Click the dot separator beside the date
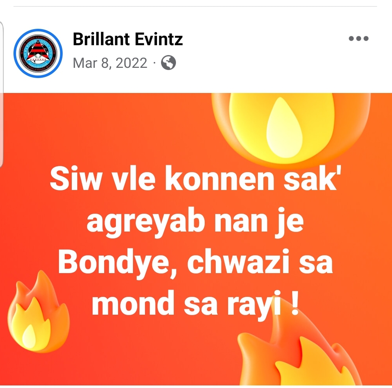This screenshot has width=392, height=388. click(154, 63)
